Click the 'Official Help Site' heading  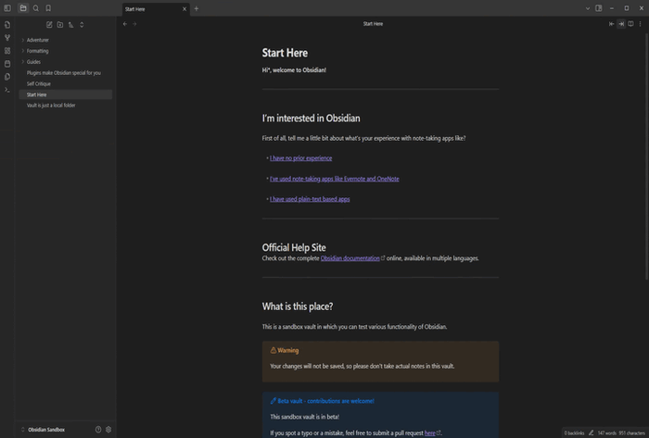point(294,247)
